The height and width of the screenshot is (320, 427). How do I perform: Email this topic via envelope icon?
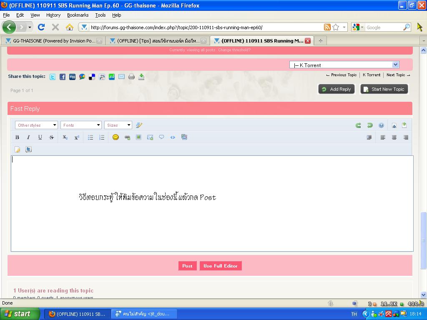coord(121,77)
